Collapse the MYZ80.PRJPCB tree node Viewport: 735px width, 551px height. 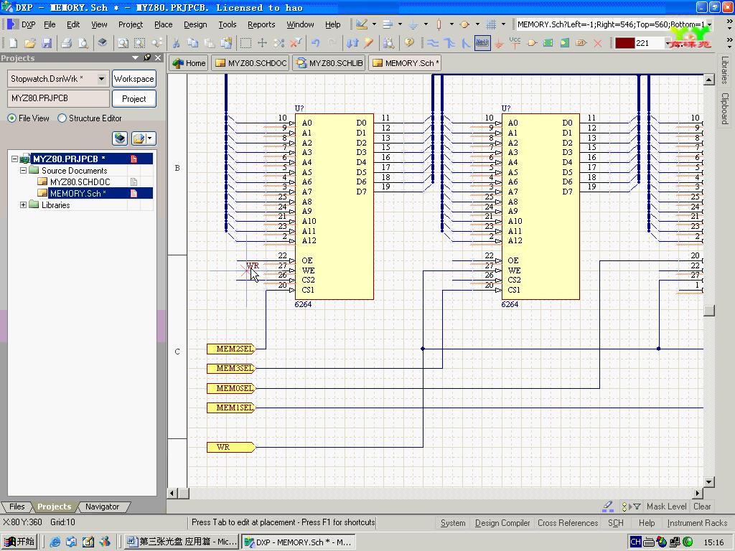tap(14, 159)
